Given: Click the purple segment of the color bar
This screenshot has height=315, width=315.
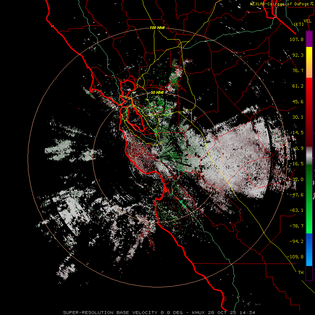Looking at the screenshot, I should tap(309, 39).
